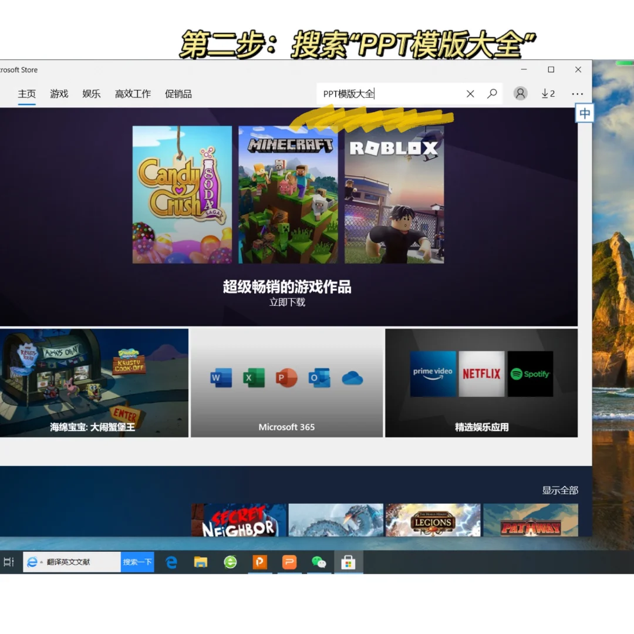The image size is (634, 634).
Task: Open the PowerPoint taskbar icon
Action: point(259,562)
